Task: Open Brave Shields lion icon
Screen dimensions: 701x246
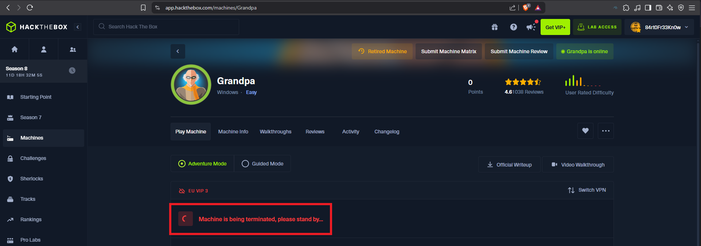Action: point(526,7)
